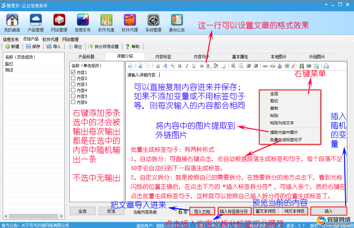This screenshot has width=354, height=228.
Task: Open font color dropdown
Action: tap(208, 66)
